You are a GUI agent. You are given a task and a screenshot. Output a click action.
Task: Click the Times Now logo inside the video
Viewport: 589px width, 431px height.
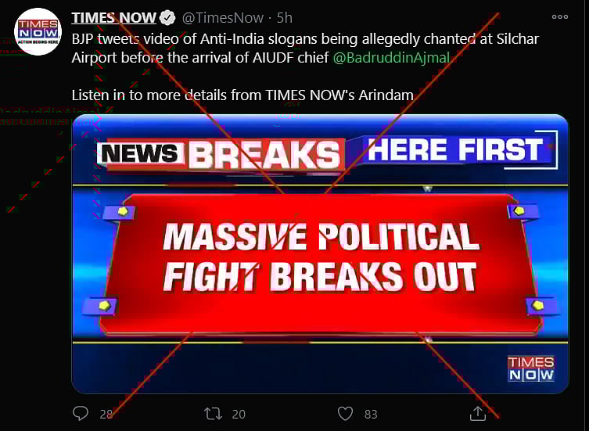(x=531, y=368)
